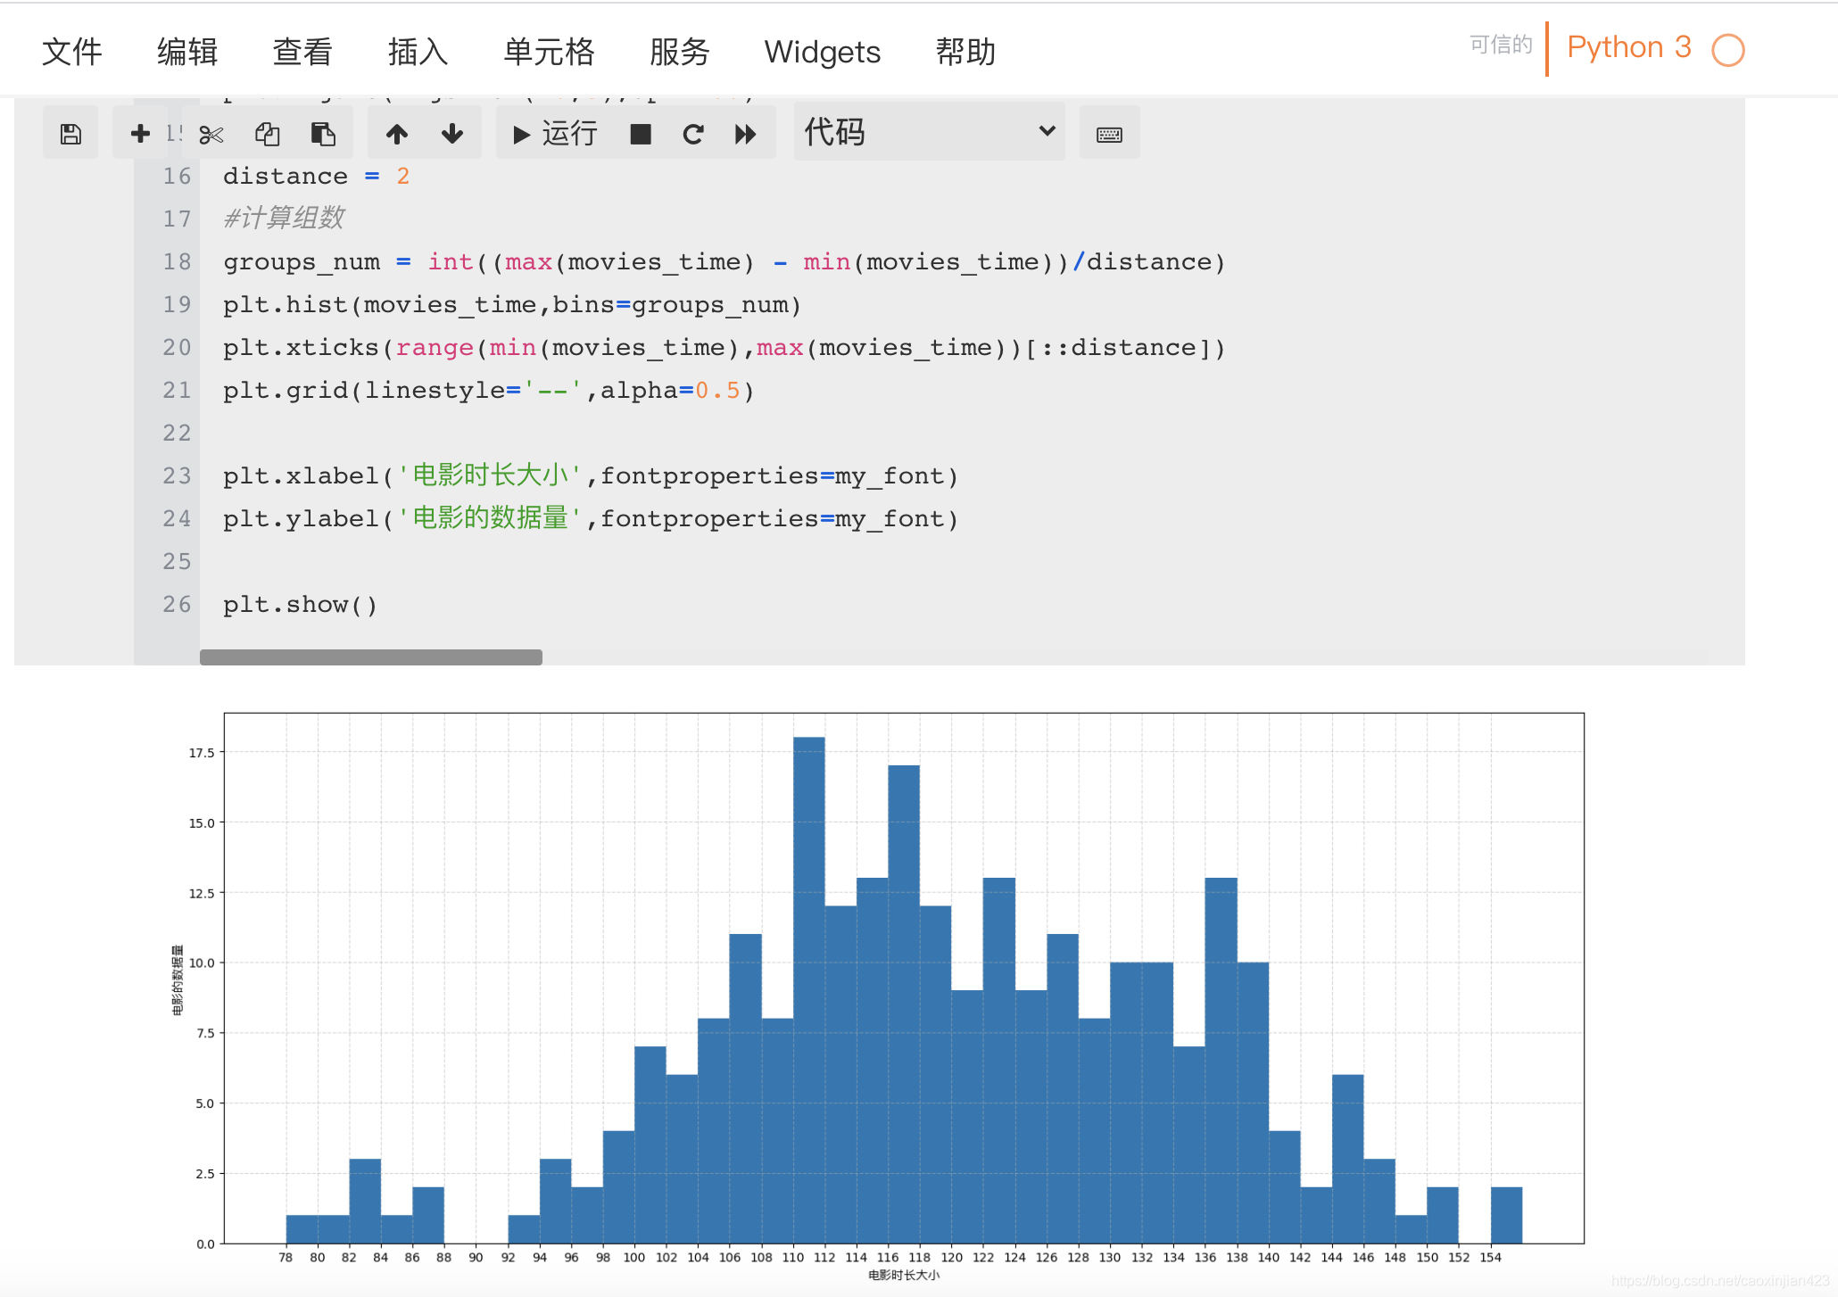Viewport: 1838px width, 1297px height.
Task: Open the 代码 cell type dropdown
Action: (928, 132)
